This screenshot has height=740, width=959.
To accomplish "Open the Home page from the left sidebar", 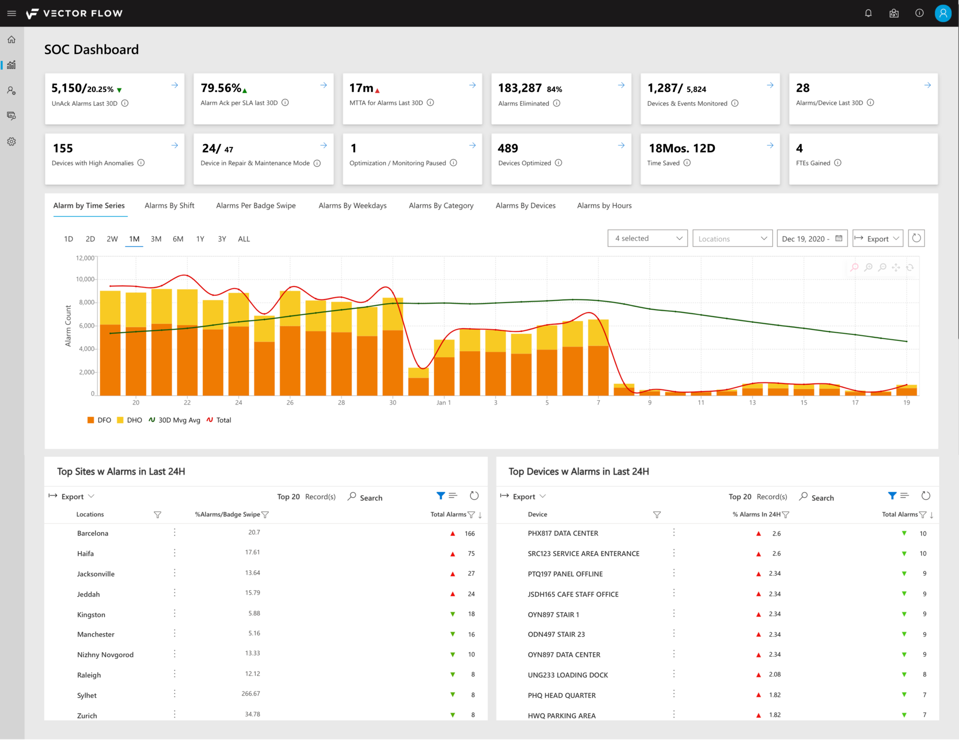I will click(11, 39).
